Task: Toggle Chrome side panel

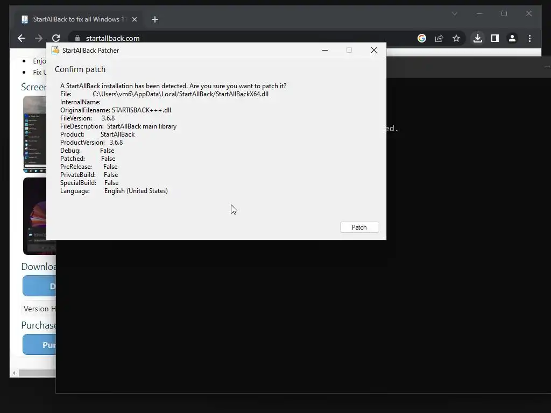Action: [495, 38]
